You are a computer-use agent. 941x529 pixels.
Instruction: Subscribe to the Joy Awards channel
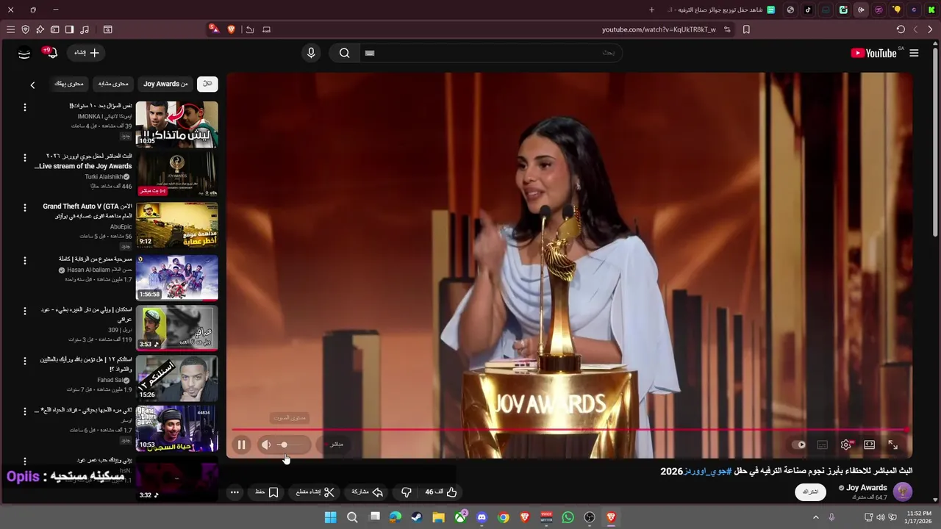[x=810, y=492]
